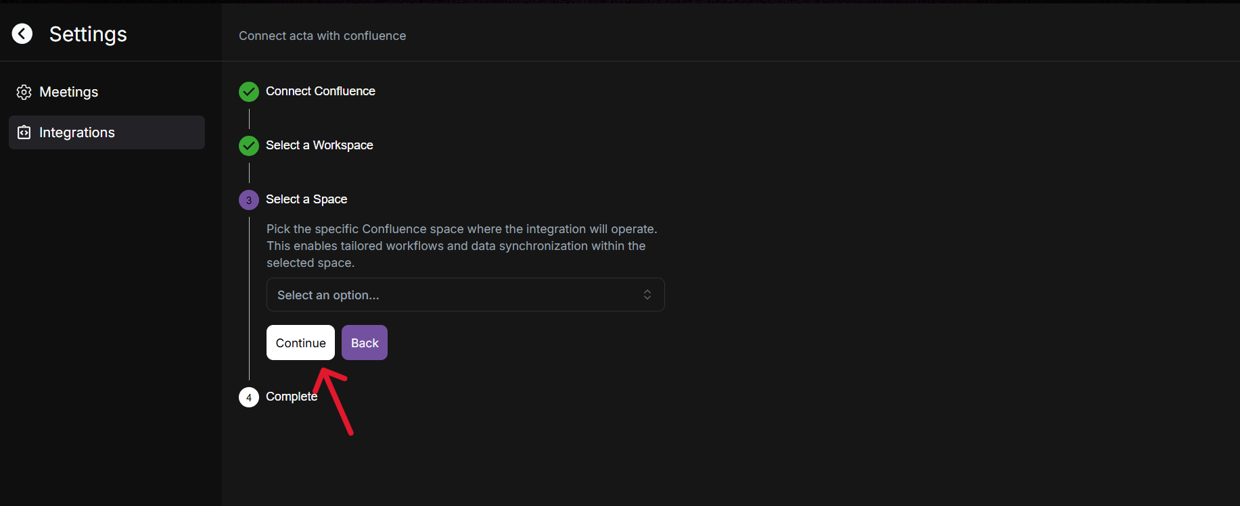This screenshot has height=506, width=1240.
Task: Click the step 3 number badge
Action: [x=249, y=200]
